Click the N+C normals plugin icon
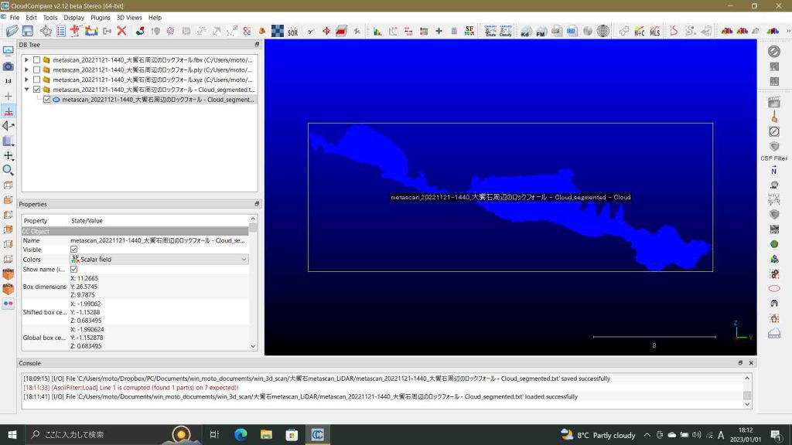792x445 pixels. [x=640, y=31]
